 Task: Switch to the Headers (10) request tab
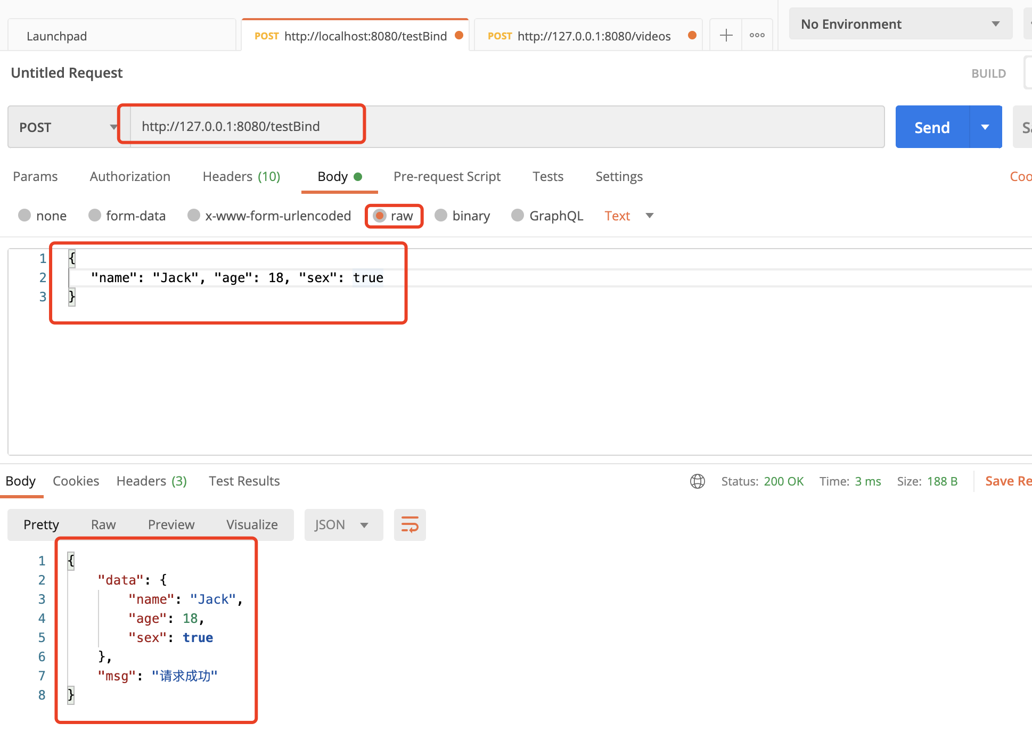(241, 176)
